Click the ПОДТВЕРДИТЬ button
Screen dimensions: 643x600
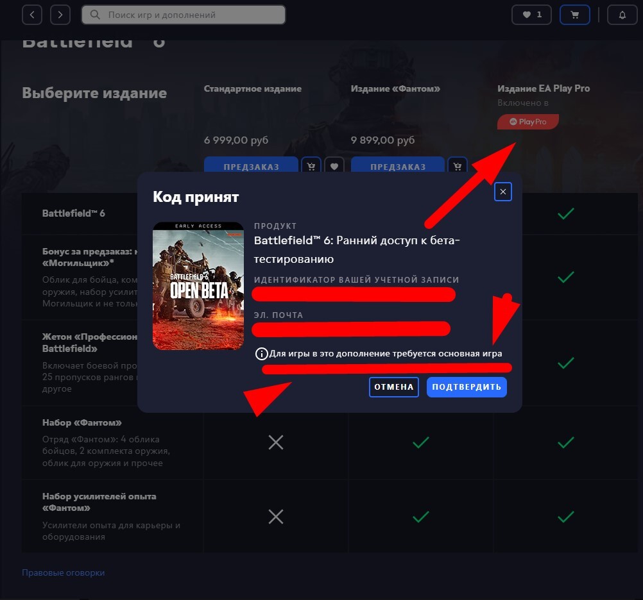(x=467, y=387)
